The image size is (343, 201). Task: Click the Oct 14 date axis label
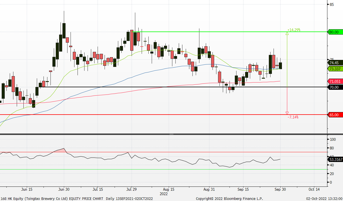point(314,189)
